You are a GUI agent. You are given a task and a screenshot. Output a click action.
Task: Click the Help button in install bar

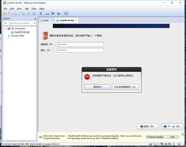click(x=173, y=137)
